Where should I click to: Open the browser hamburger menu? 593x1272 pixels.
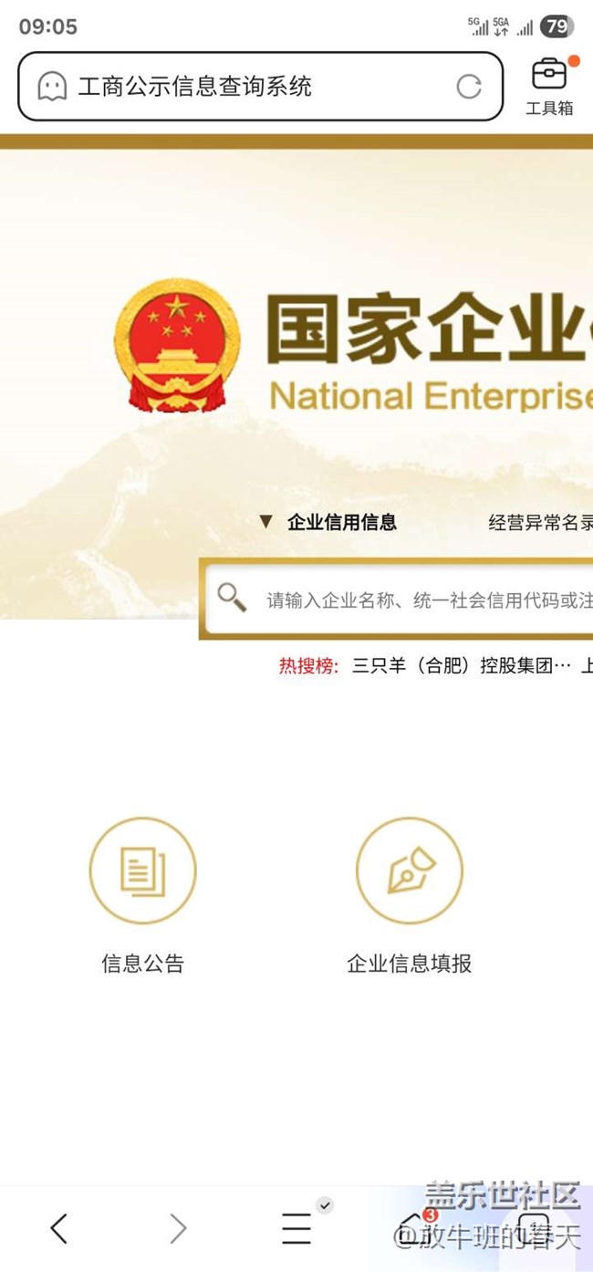[x=296, y=1229]
